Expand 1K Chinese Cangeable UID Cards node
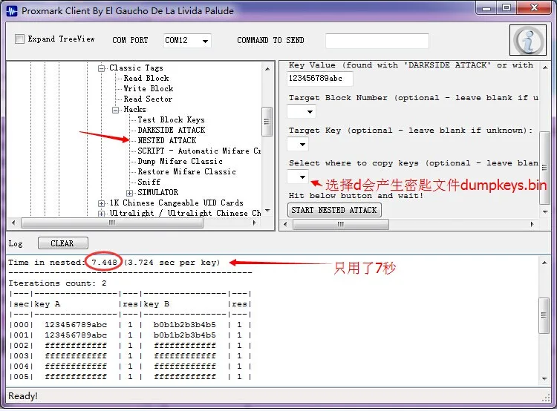This screenshot has height=411, width=557. click(101, 203)
